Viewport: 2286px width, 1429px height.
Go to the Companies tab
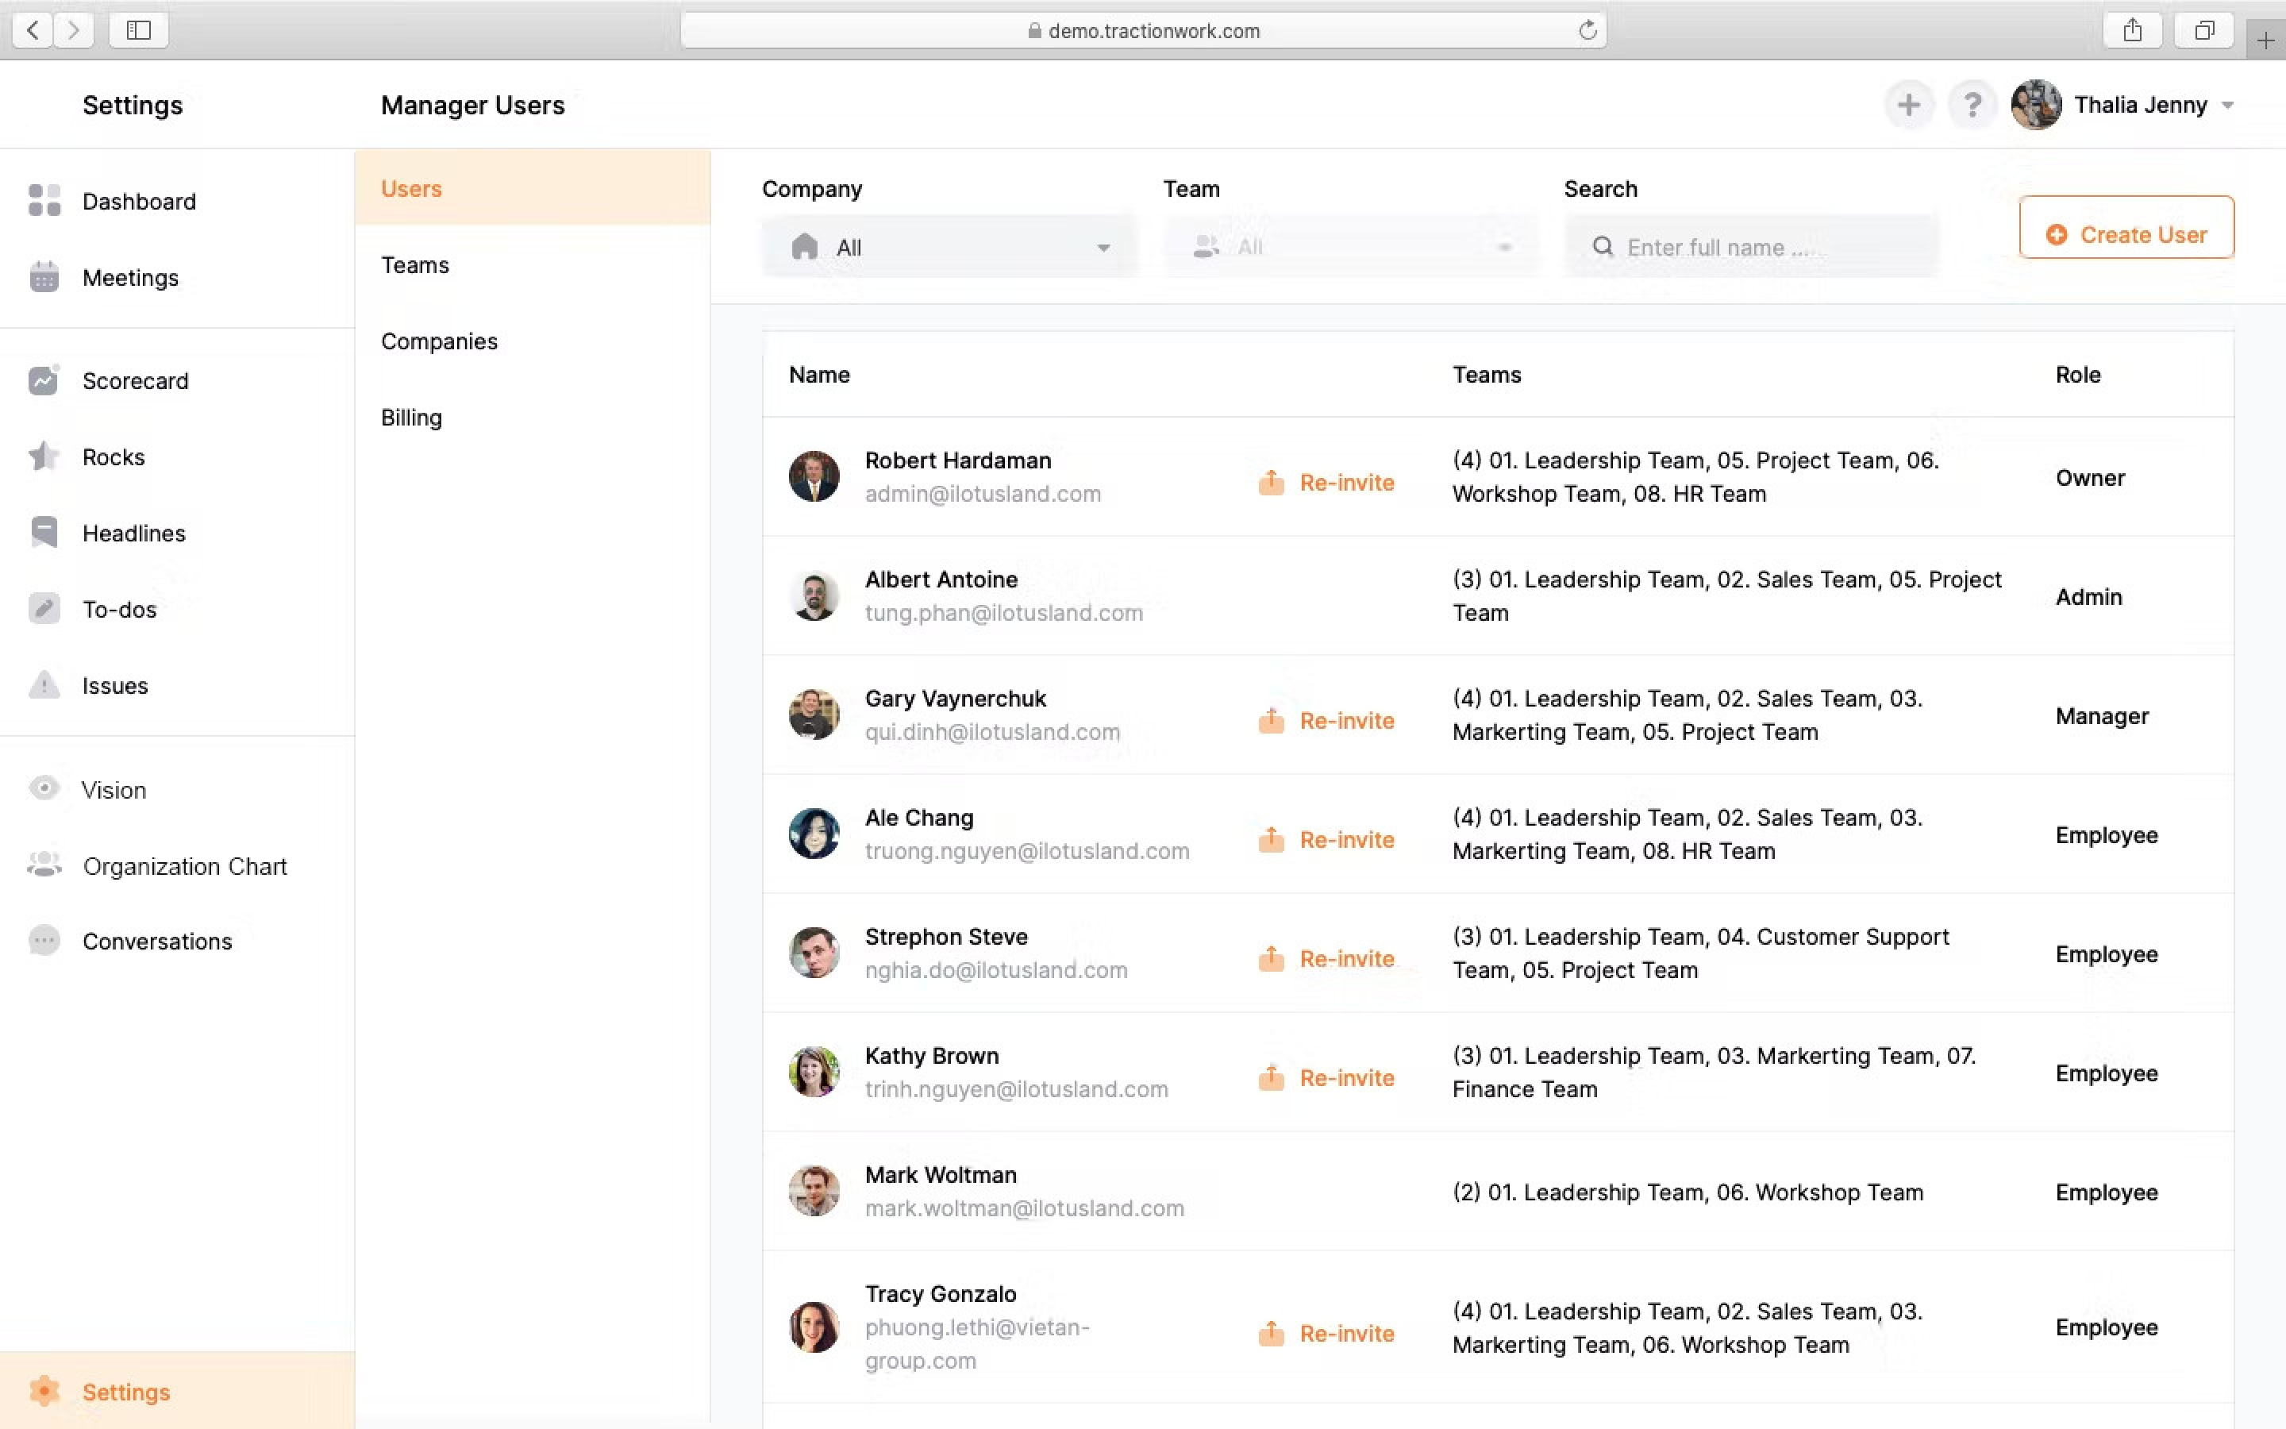(439, 341)
